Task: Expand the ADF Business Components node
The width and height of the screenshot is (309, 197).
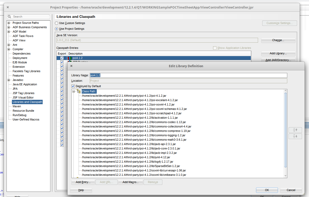Action: tap(9, 27)
